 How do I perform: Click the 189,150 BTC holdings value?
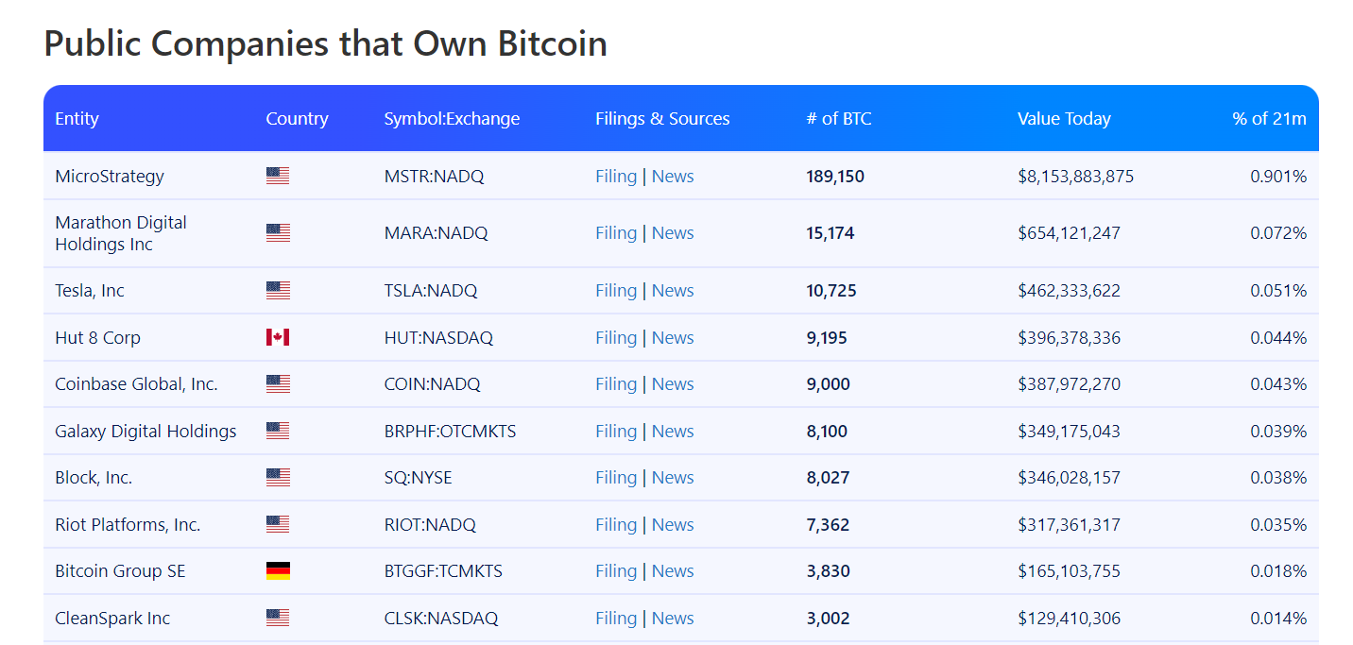coord(835,177)
